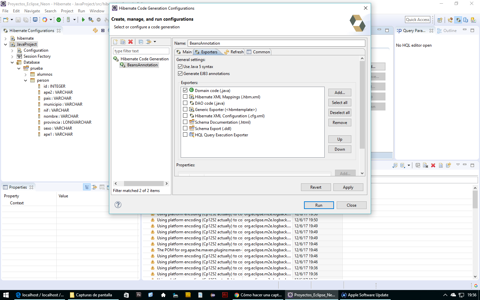Refresh Hibernate Configurations view with orange arrows

95,30
